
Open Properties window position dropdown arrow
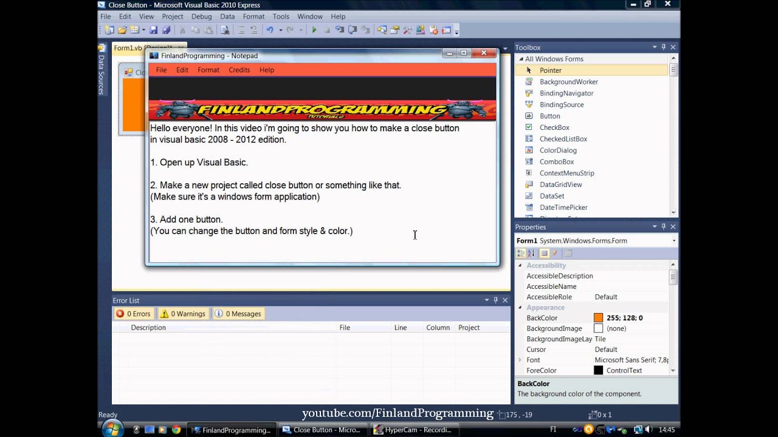tap(655, 227)
